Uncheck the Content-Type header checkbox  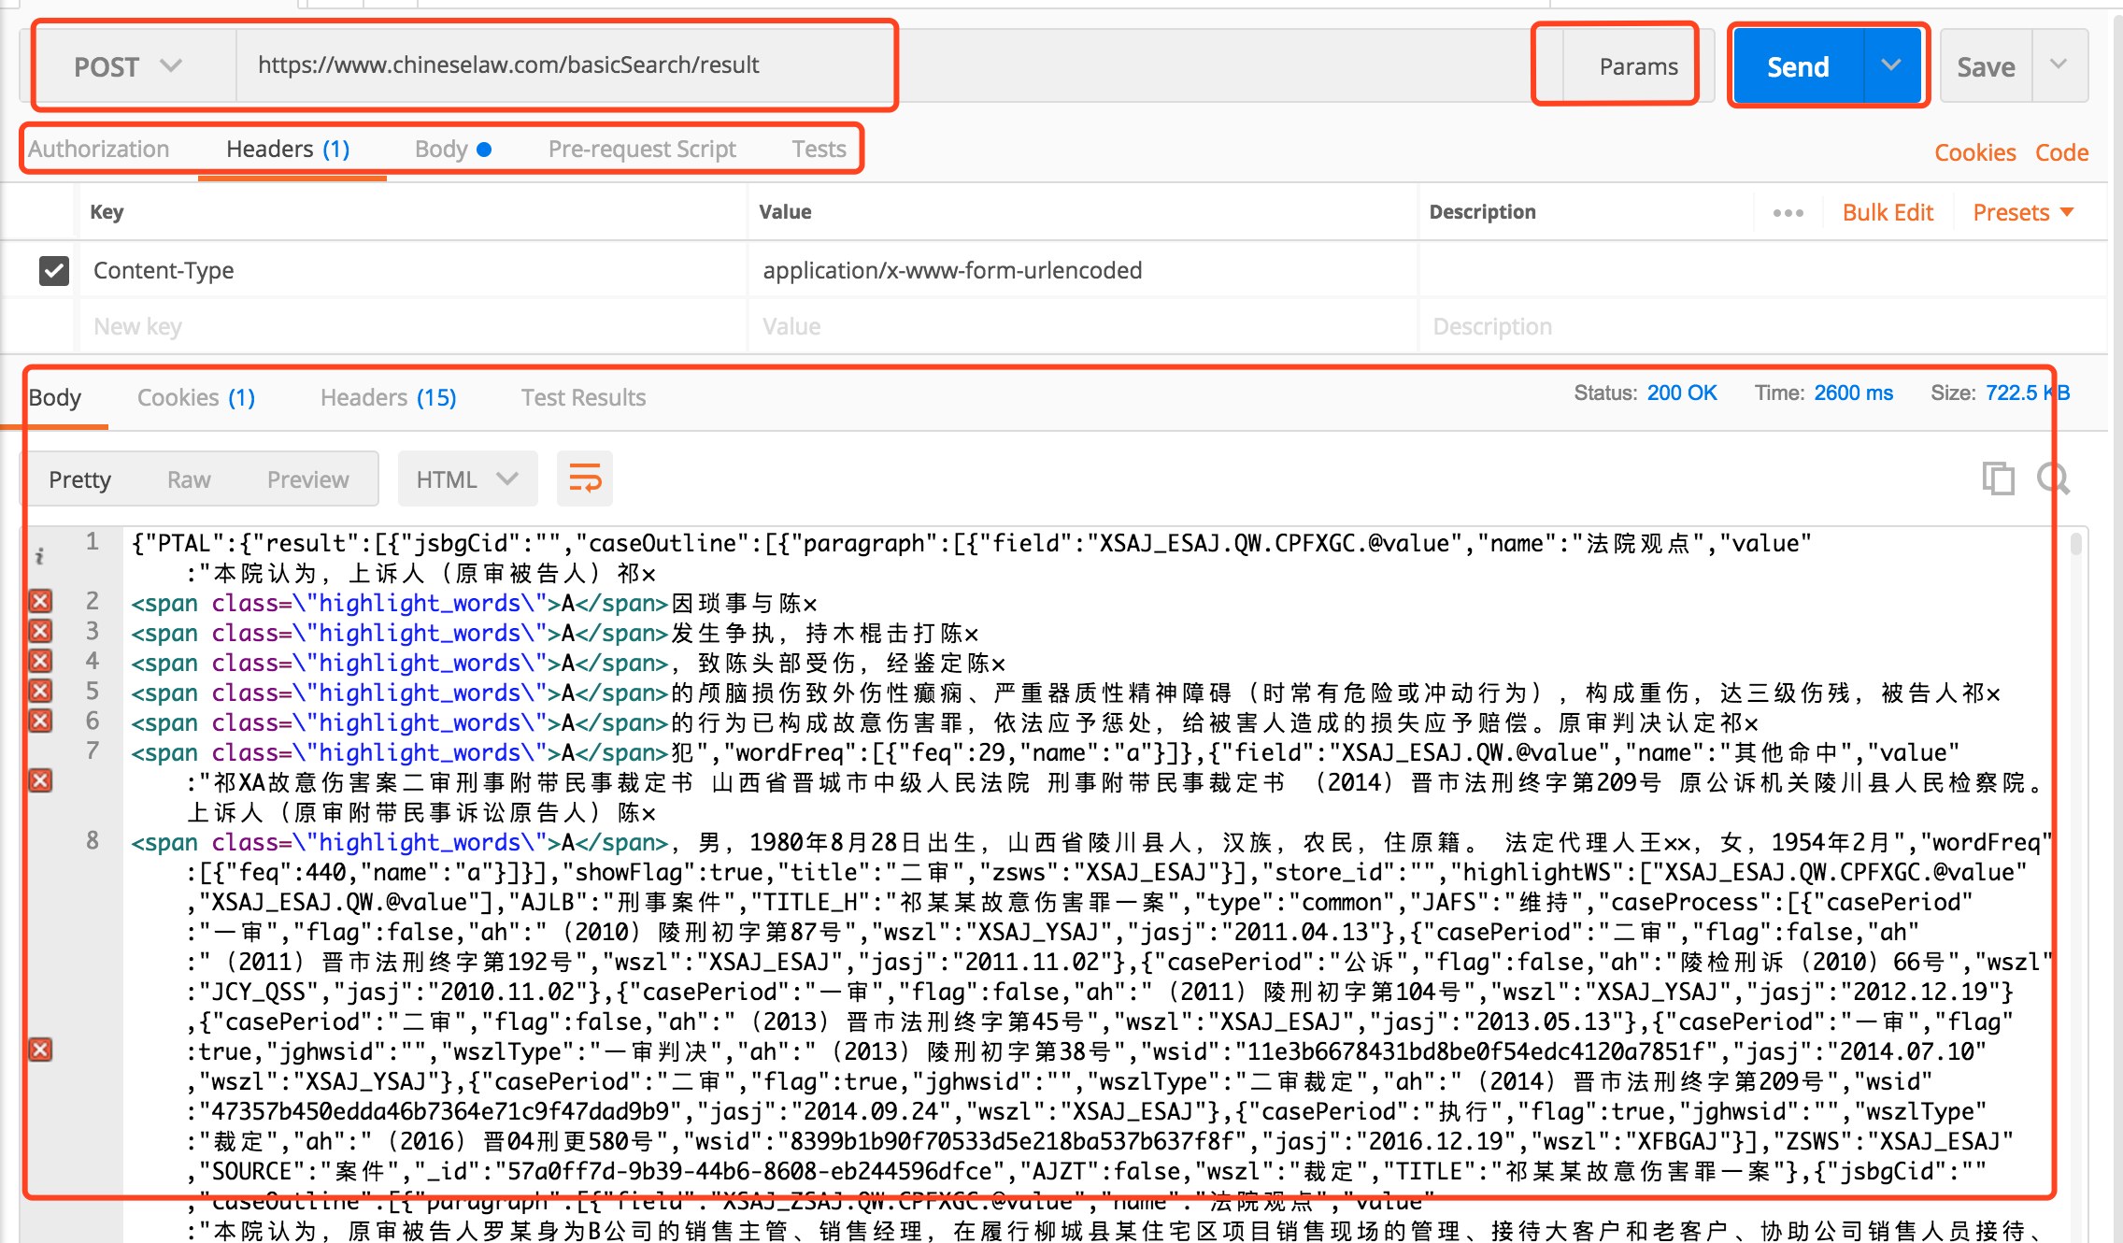tap(54, 271)
